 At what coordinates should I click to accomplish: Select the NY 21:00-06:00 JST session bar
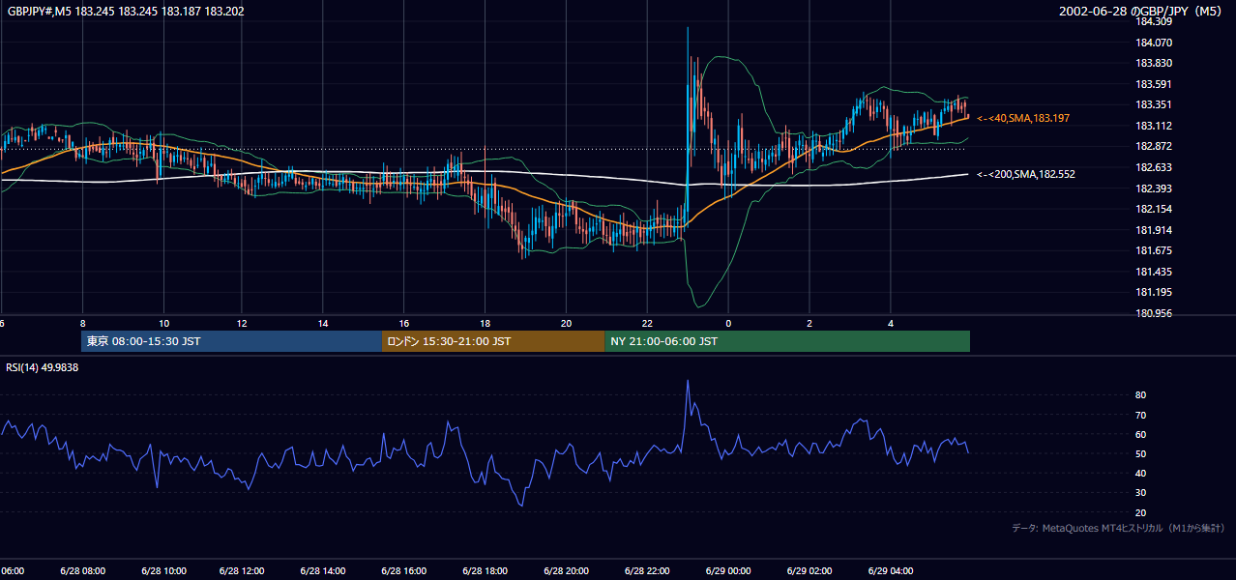click(x=787, y=341)
